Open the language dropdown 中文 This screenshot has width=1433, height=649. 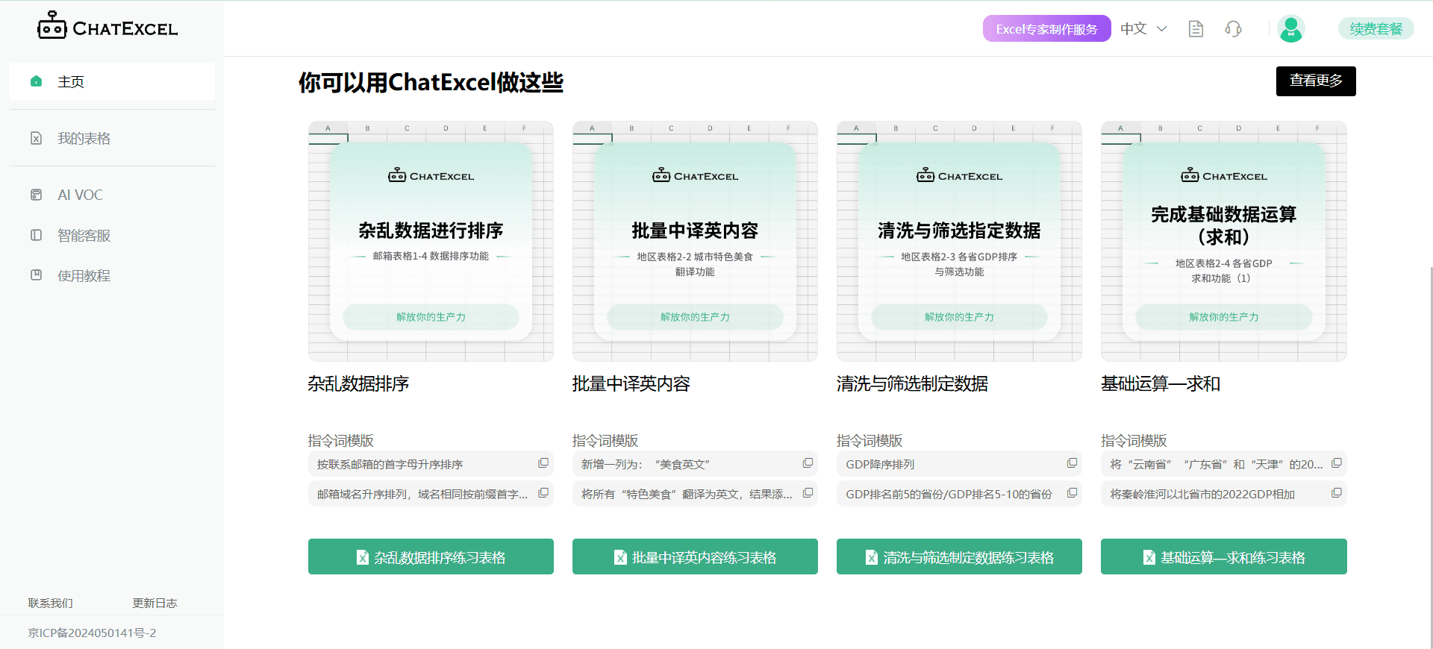click(1143, 29)
